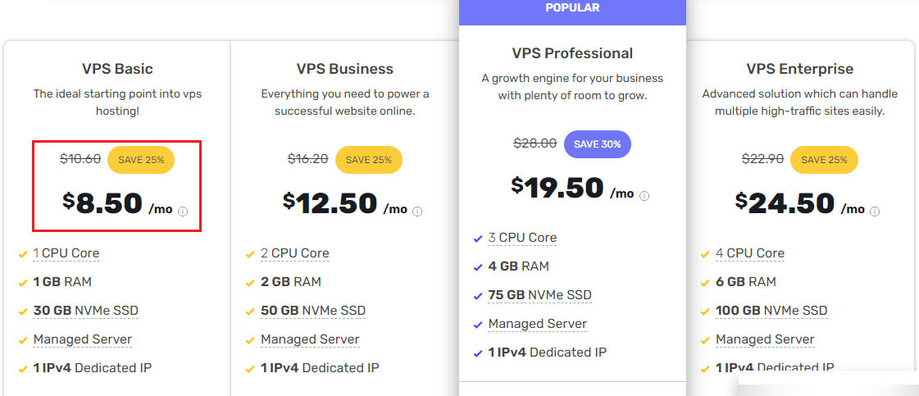The width and height of the screenshot is (919, 396).
Task: Click SAVE 25% badge on VPS Business
Action: click(369, 160)
